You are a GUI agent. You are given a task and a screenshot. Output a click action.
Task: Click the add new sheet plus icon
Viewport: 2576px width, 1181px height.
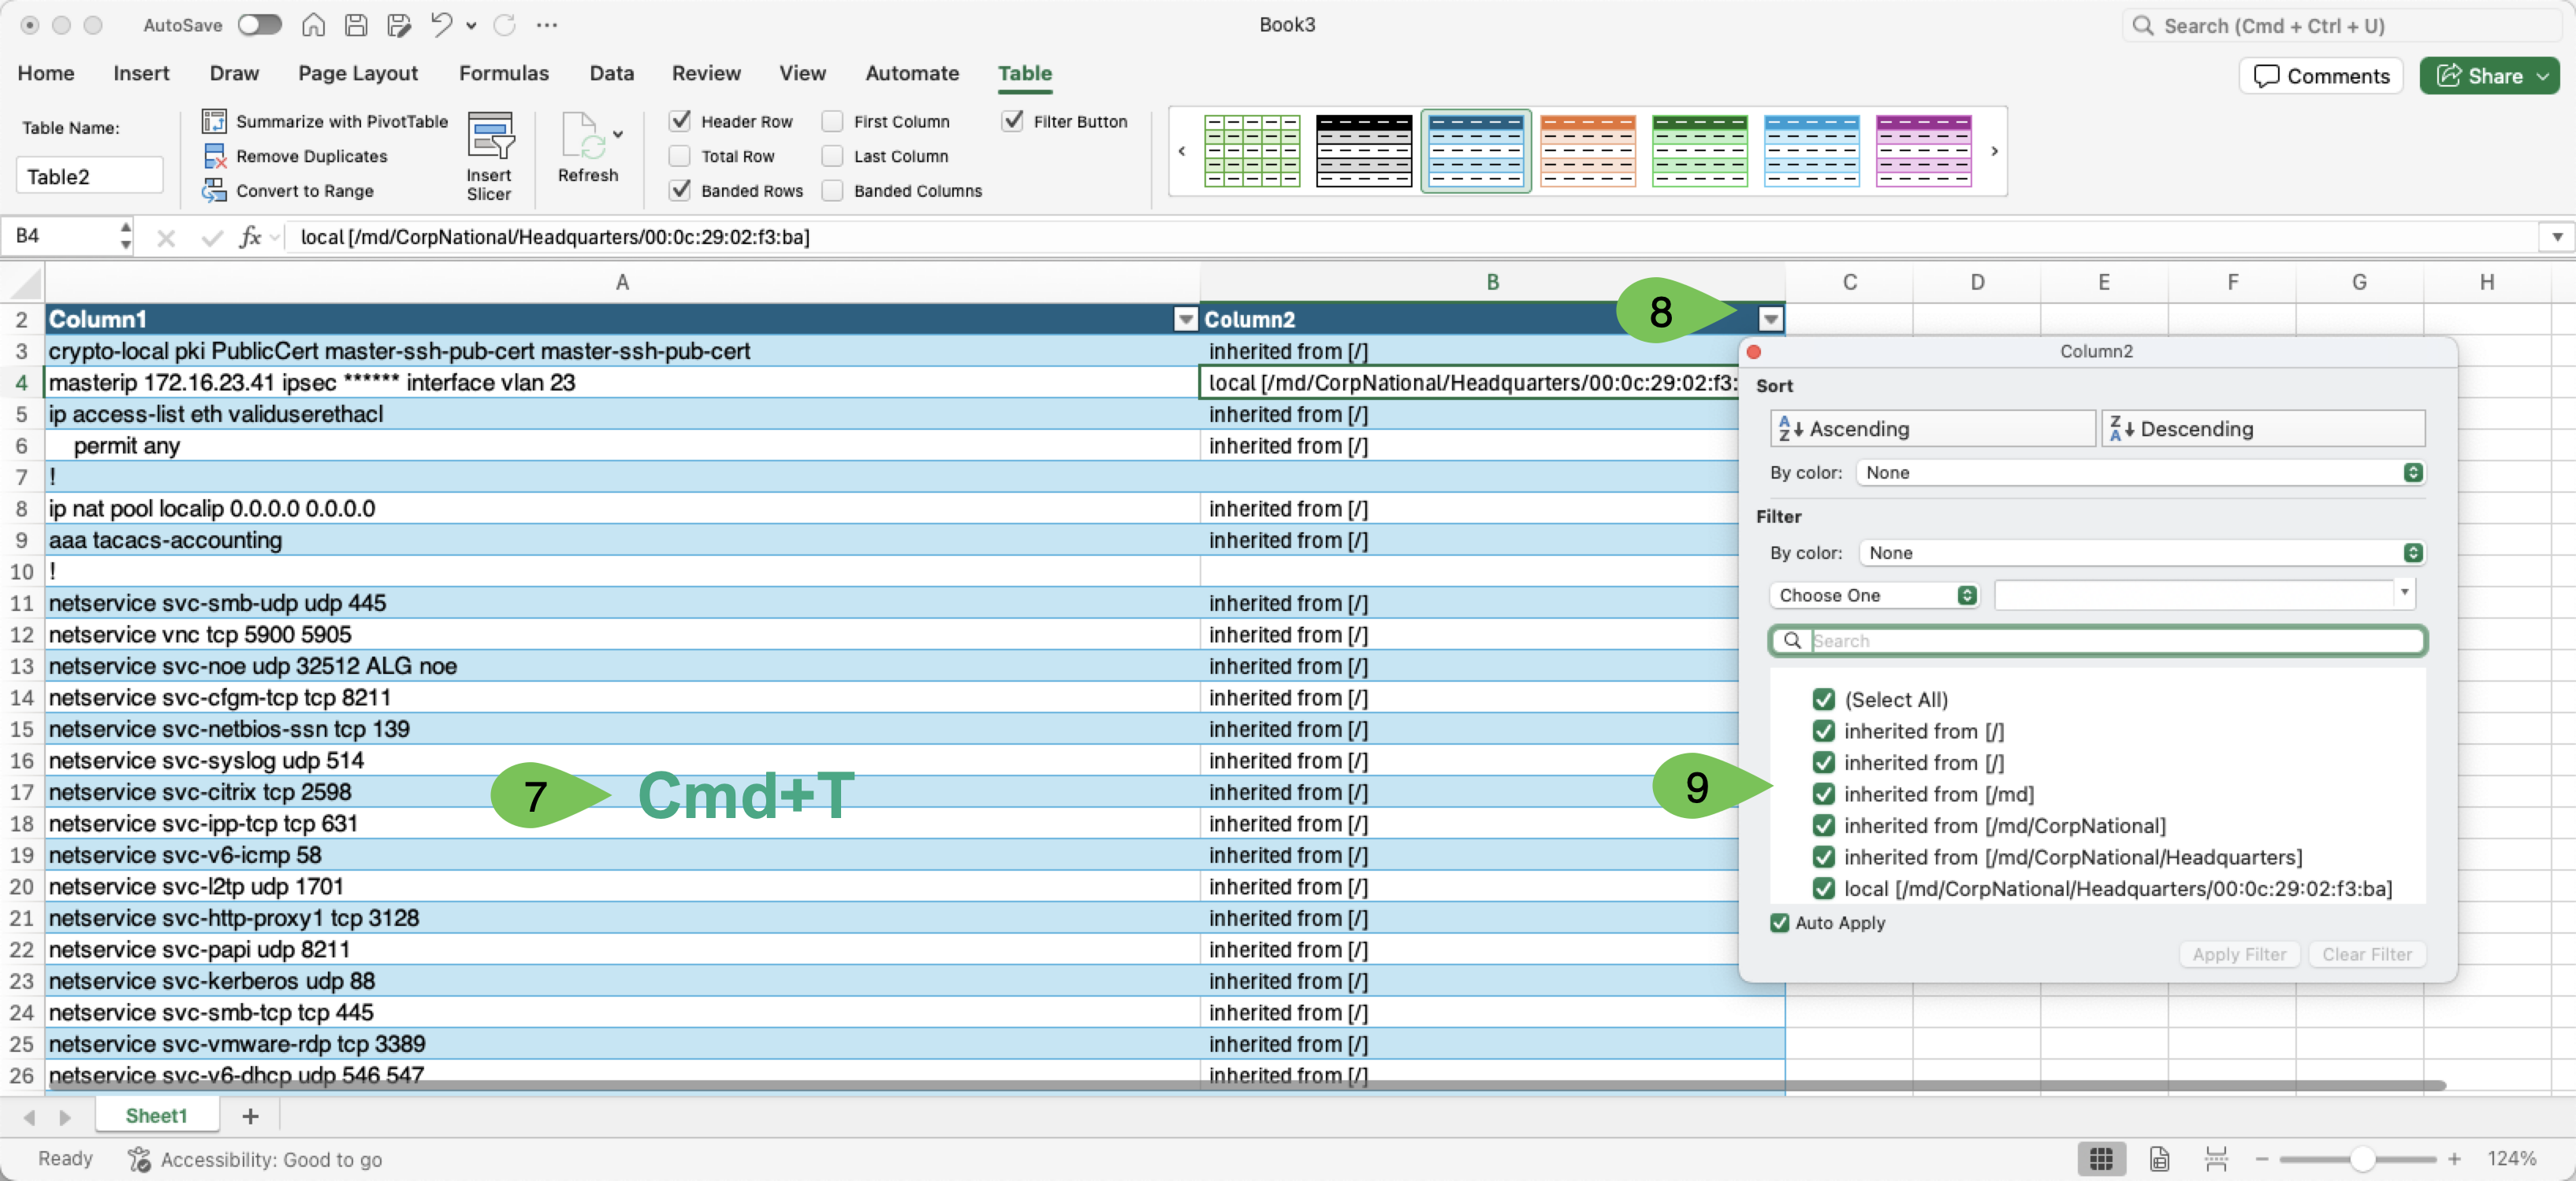(250, 1115)
